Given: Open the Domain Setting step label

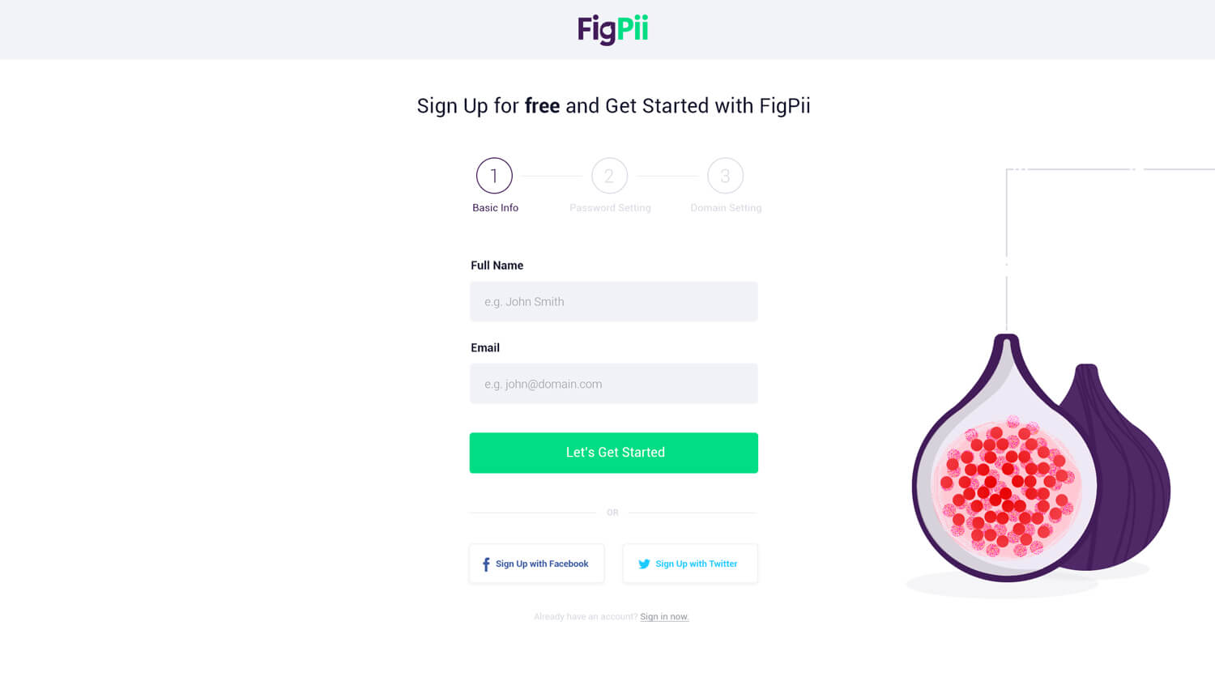Looking at the screenshot, I should (726, 208).
